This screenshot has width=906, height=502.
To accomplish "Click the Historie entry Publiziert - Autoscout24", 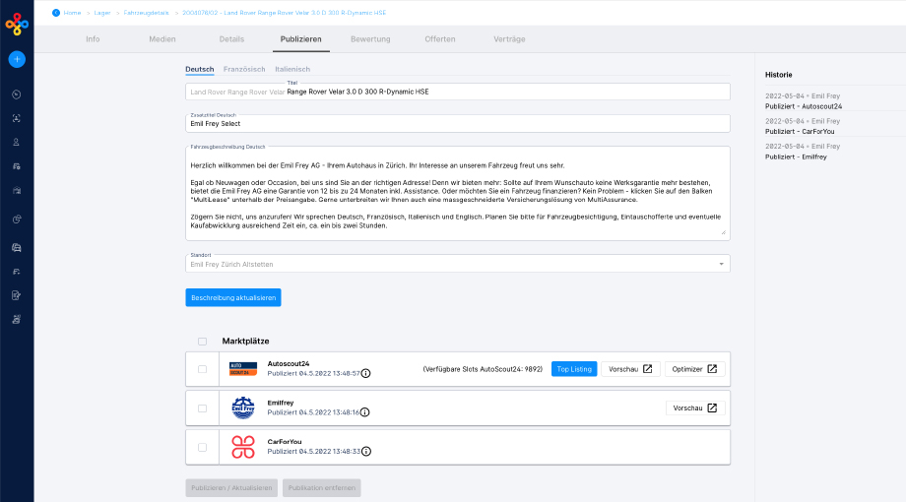I will tap(804, 106).
